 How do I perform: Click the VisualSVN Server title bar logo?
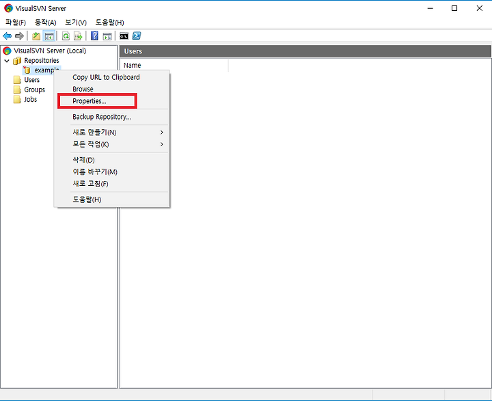pos(8,8)
